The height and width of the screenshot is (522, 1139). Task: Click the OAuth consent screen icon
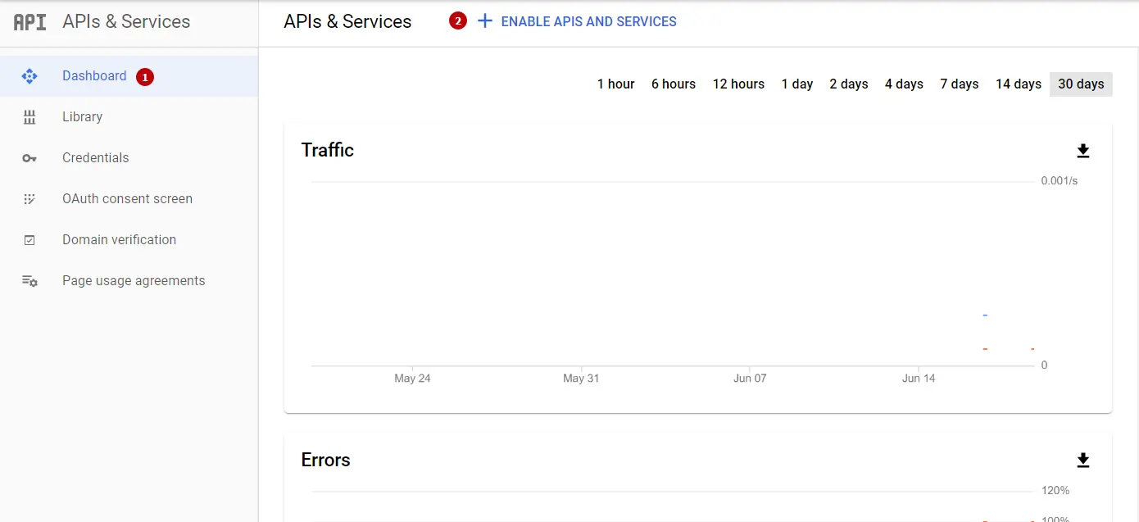pyautogui.click(x=29, y=199)
